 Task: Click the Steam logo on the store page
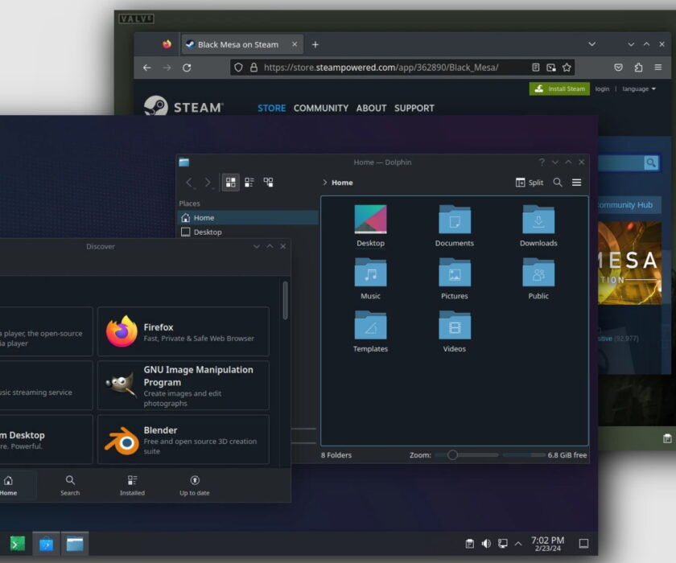pyautogui.click(x=183, y=106)
